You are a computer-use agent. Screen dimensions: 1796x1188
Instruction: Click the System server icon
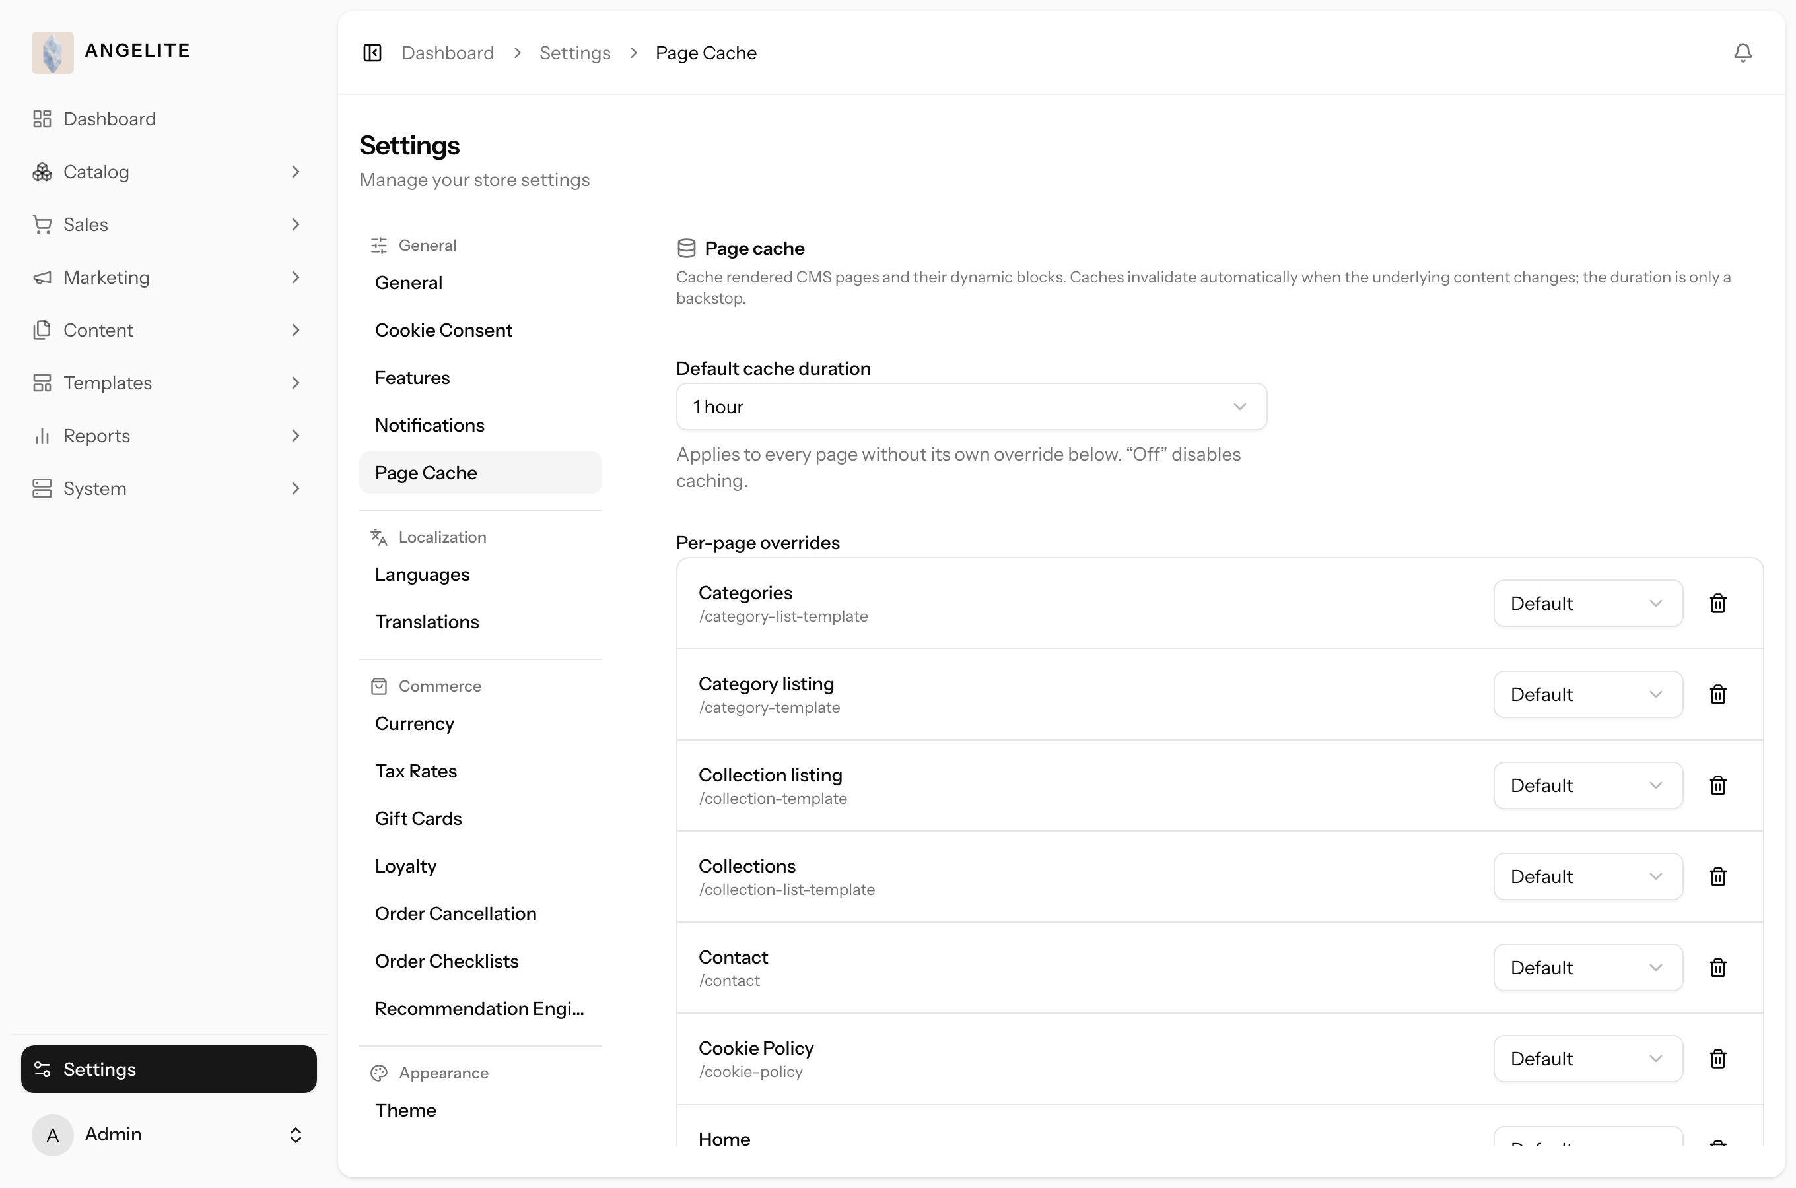tap(42, 488)
